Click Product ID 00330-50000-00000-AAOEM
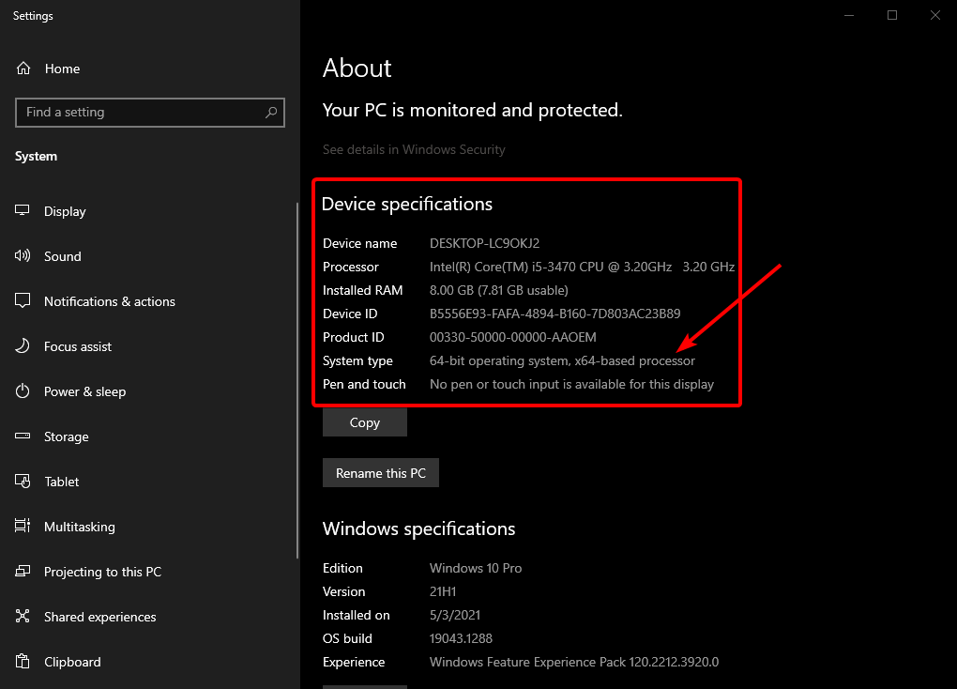Screen dimensions: 957x689 [512, 337]
